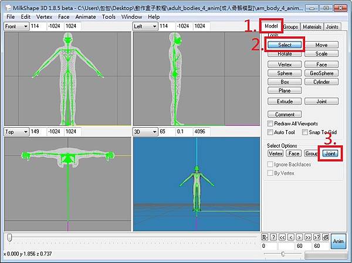Open the Help menu
Image resolution: width=352 pixels, height=263 pixels.
[154, 17]
